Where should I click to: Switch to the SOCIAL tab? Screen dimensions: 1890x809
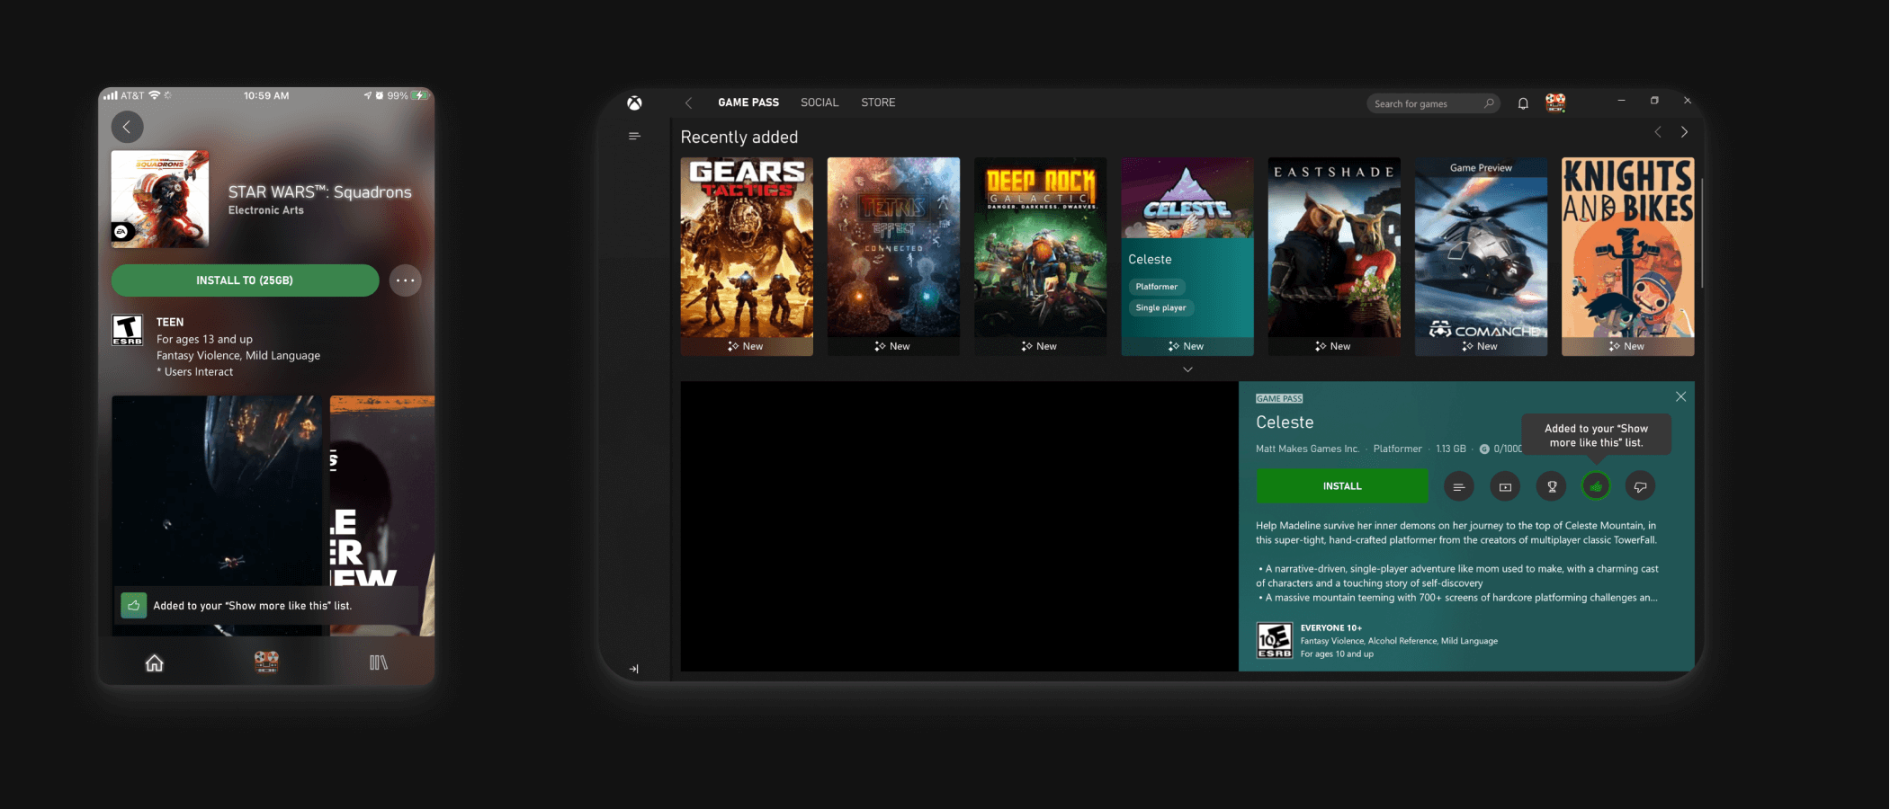820,102
